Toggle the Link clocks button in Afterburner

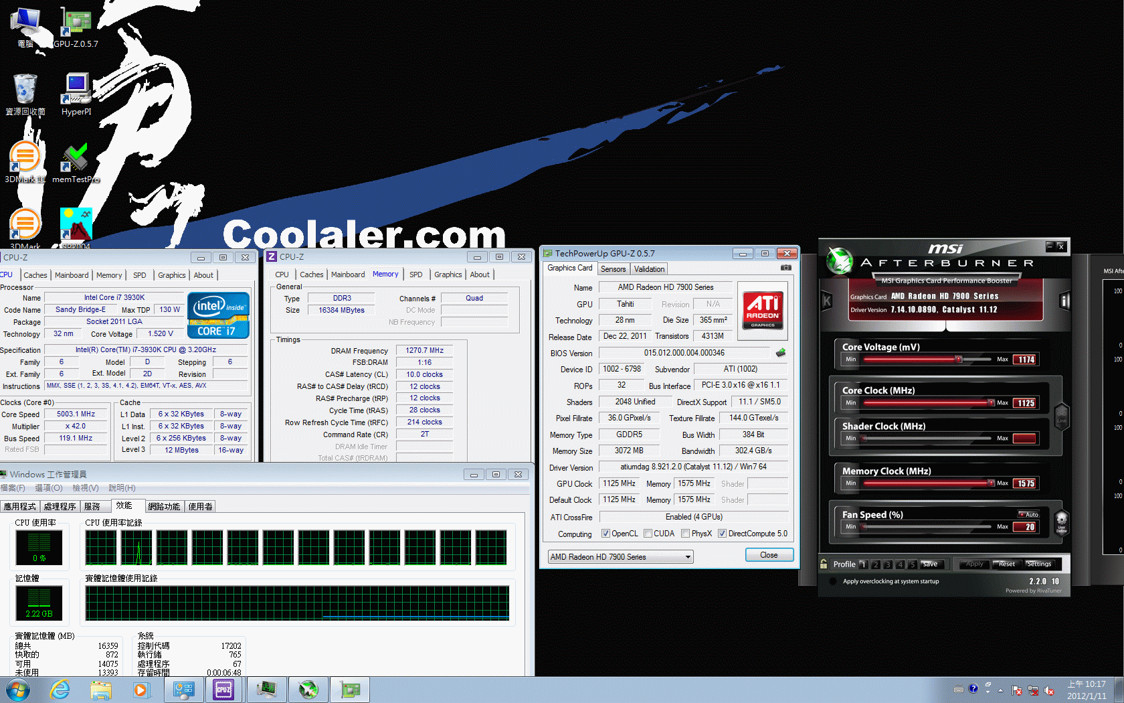1061,416
